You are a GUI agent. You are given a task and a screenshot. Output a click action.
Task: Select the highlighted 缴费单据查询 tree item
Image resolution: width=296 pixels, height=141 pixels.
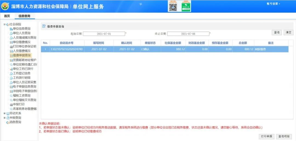[21, 55]
